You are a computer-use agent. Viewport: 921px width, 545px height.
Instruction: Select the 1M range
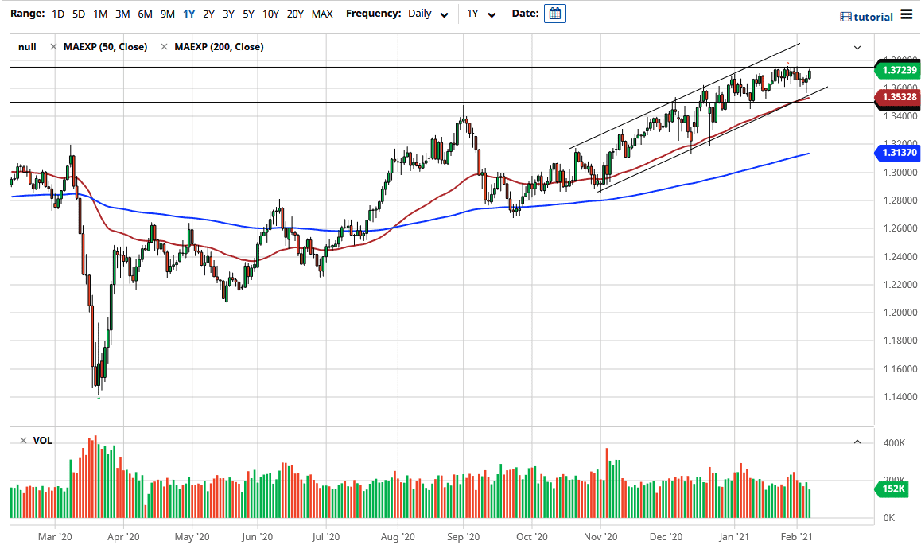tap(100, 14)
